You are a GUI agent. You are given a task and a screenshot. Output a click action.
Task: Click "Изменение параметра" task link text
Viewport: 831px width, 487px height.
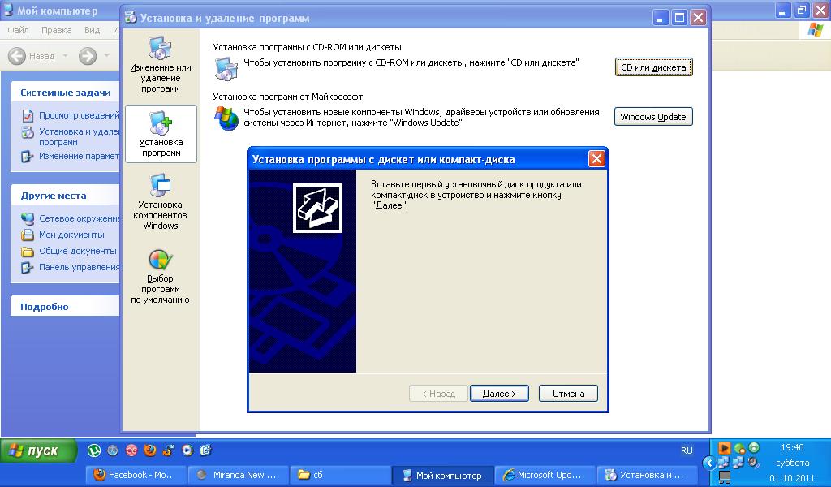click(79, 156)
